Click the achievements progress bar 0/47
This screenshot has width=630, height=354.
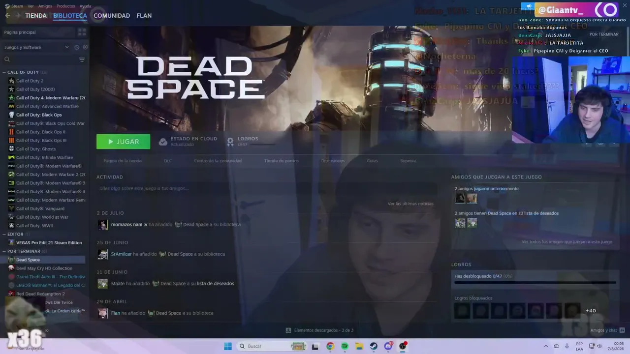(535, 282)
